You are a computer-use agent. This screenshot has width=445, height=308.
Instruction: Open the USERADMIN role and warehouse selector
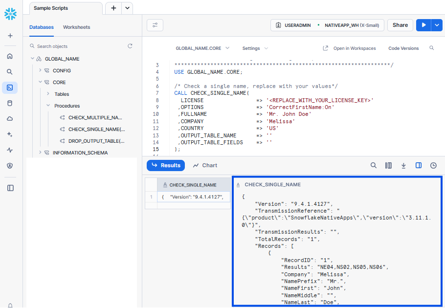[327, 25]
